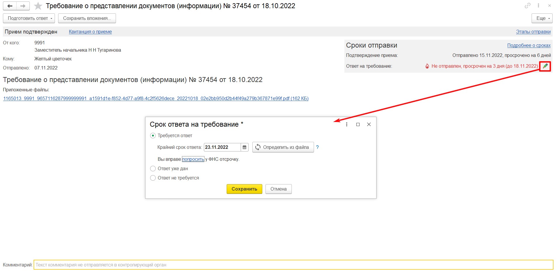Open calendar picker for response deadline
The image size is (557, 272).
click(x=244, y=147)
